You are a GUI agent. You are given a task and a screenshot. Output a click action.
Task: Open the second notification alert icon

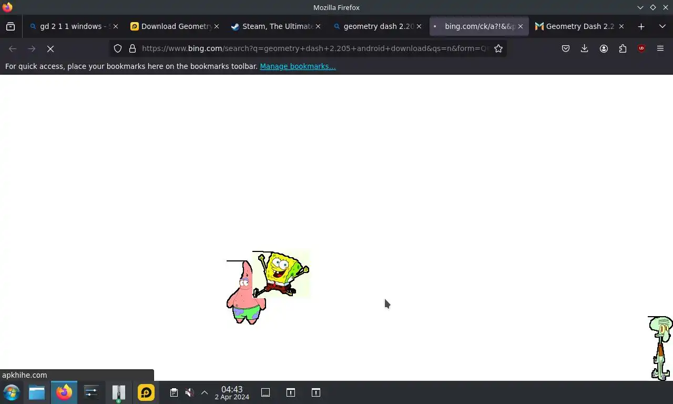pos(316,392)
